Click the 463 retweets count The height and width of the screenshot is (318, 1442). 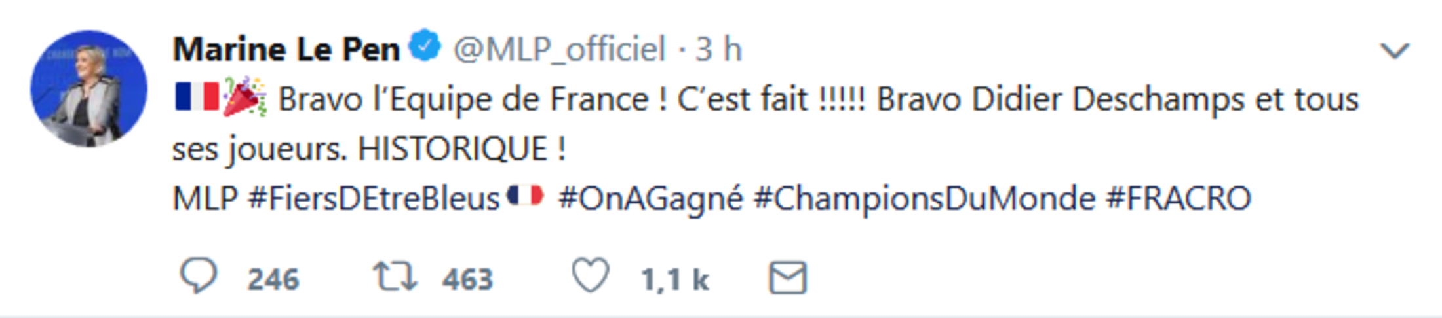click(x=467, y=279)
